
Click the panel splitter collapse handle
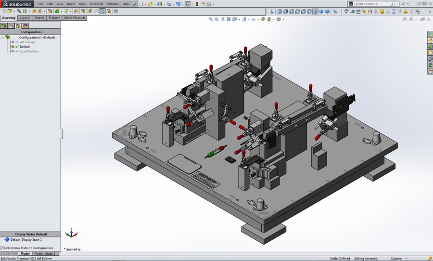tap(62, 134)
